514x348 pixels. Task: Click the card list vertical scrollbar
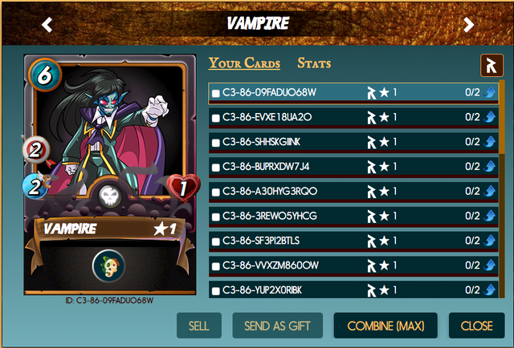tap(501, 188)
